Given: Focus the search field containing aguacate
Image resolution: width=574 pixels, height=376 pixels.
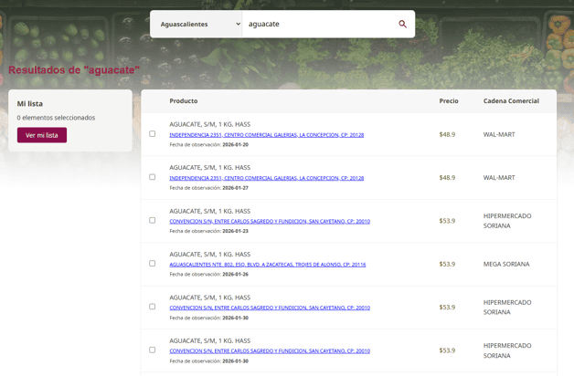Looking at the screenshot, I should (318, 24).
